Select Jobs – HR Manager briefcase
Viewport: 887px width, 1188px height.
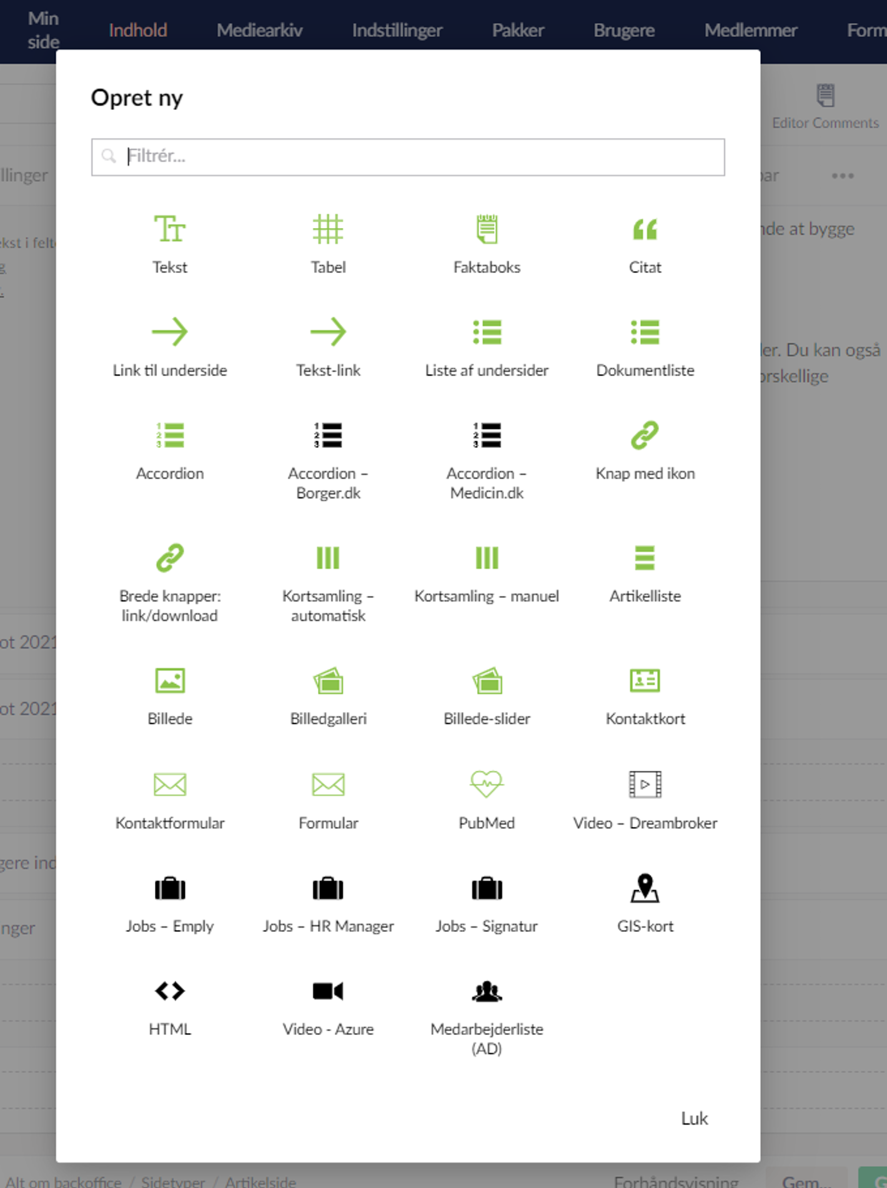(328, 888)
